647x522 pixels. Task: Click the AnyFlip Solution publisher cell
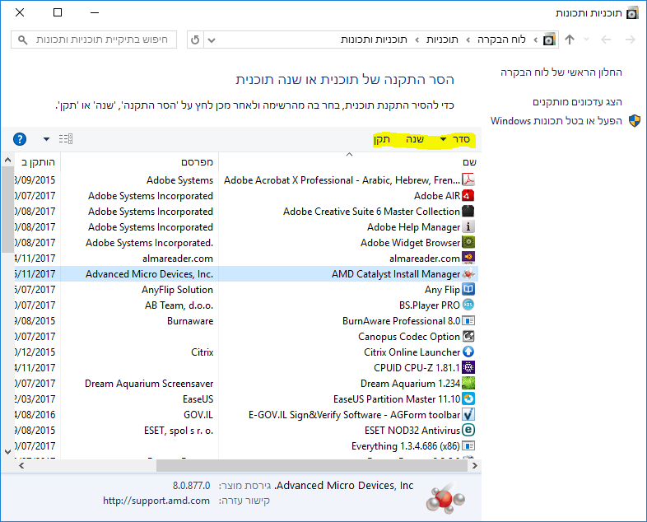coord(178,290)
